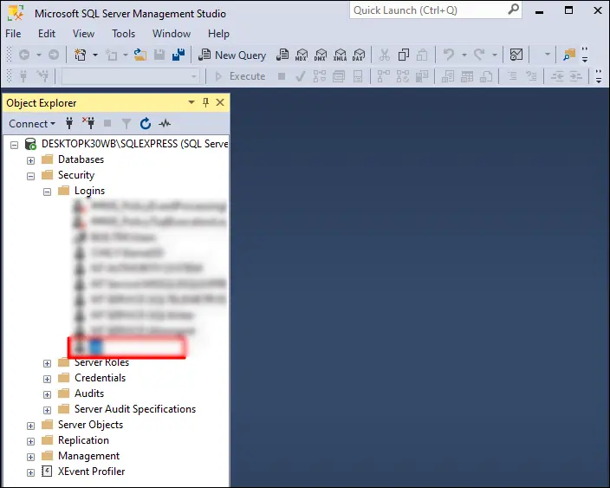This screenshot has width=610, height=488.
Task: Click the Execute button
Action: (240, 76)
